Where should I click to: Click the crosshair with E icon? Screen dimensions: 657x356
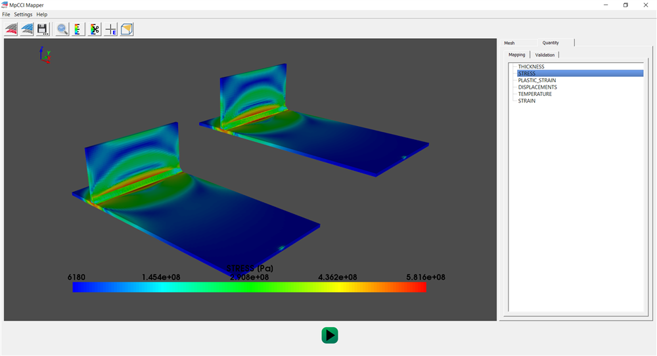point(111,29)
